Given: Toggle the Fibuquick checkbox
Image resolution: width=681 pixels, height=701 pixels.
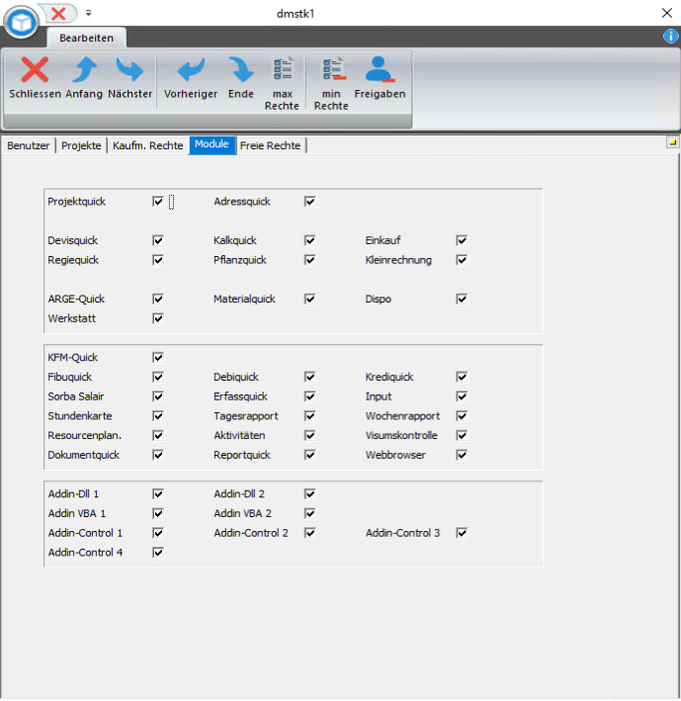Looking at the screenshot, I should 158,377.
